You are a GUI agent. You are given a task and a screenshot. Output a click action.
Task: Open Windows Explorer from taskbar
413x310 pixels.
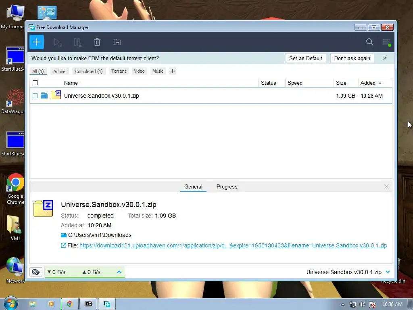[32, 304]
